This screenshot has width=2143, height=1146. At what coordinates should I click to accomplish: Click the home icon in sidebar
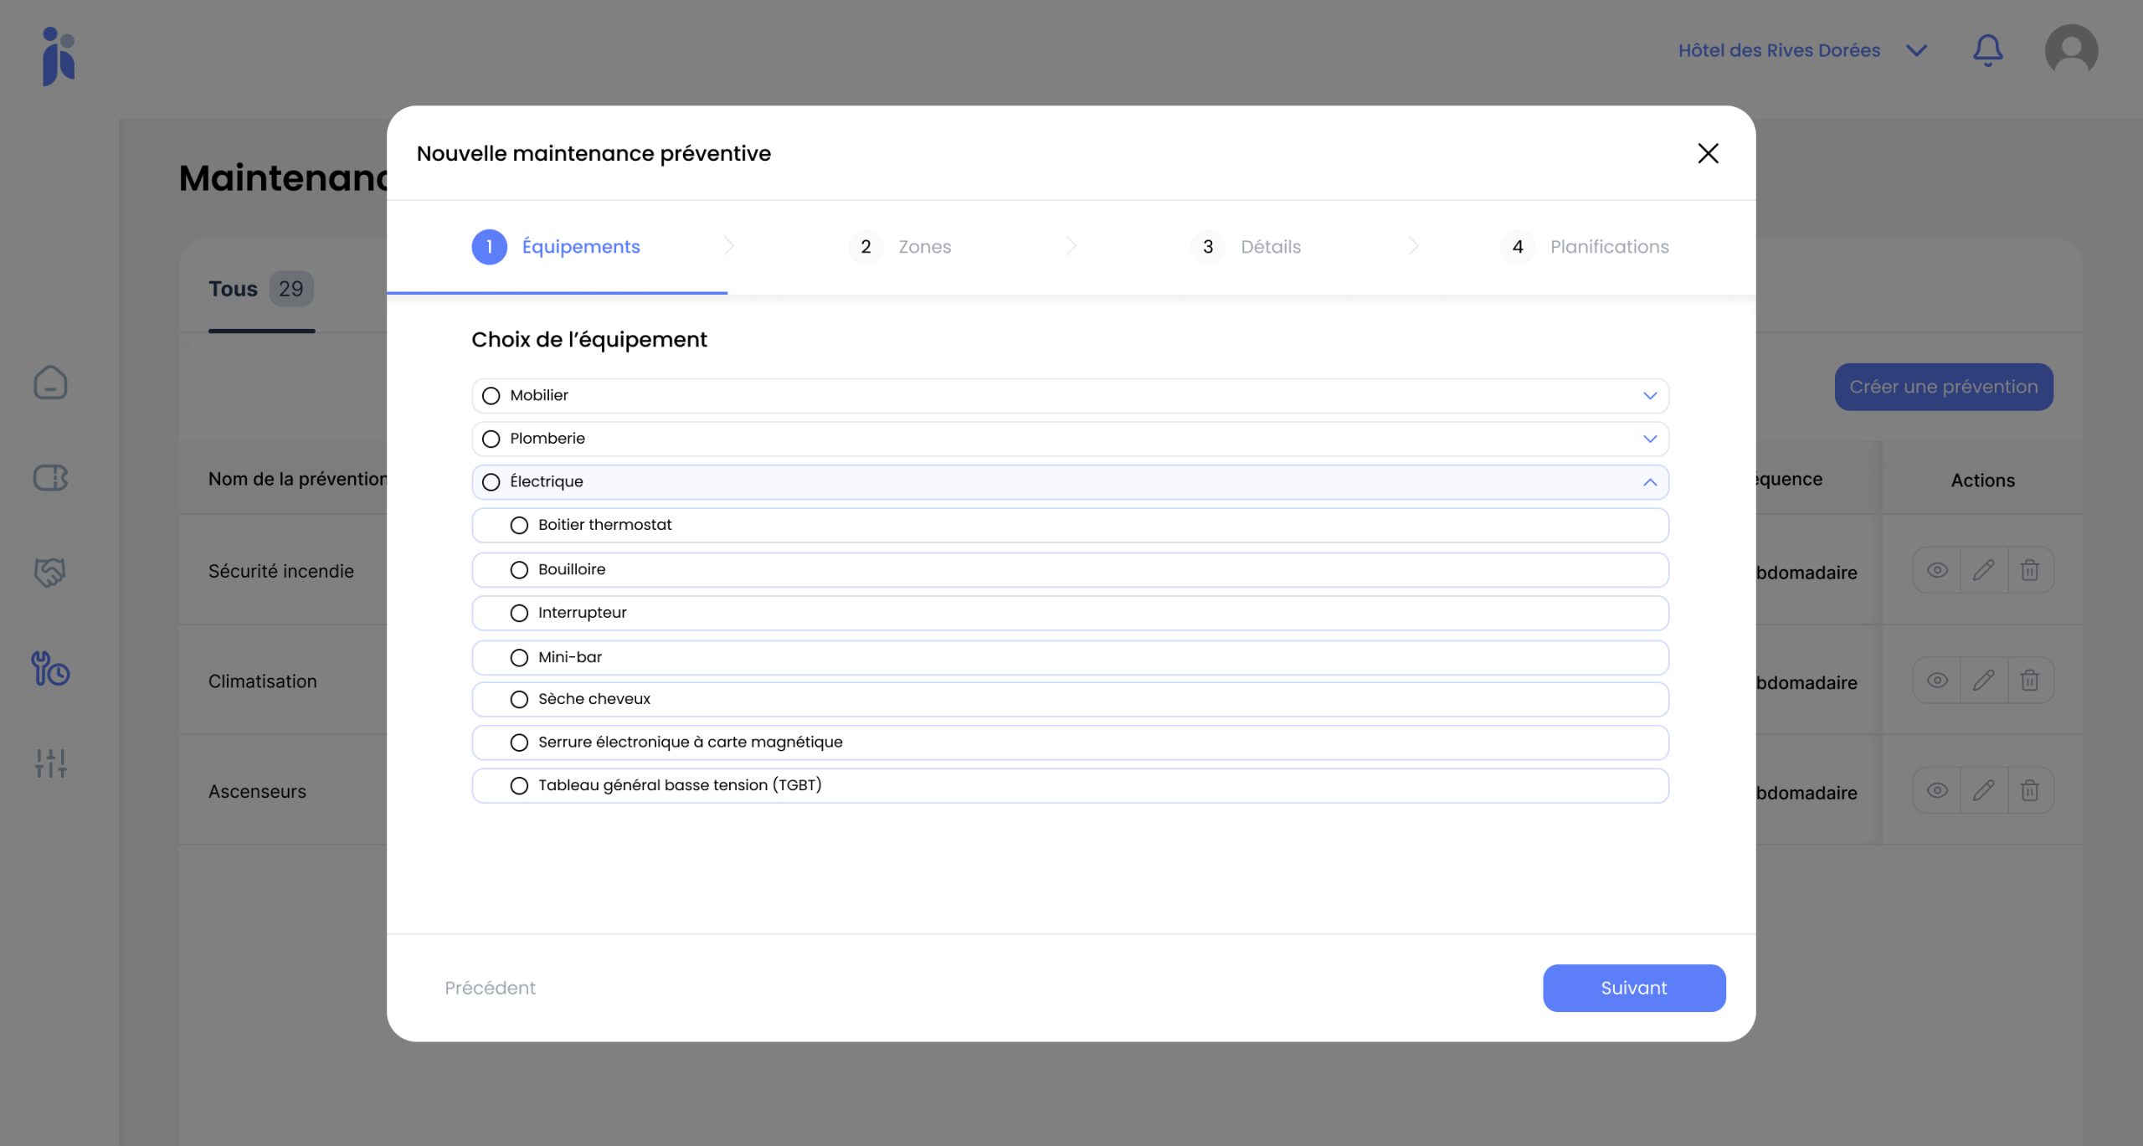[x=50, y=383]
